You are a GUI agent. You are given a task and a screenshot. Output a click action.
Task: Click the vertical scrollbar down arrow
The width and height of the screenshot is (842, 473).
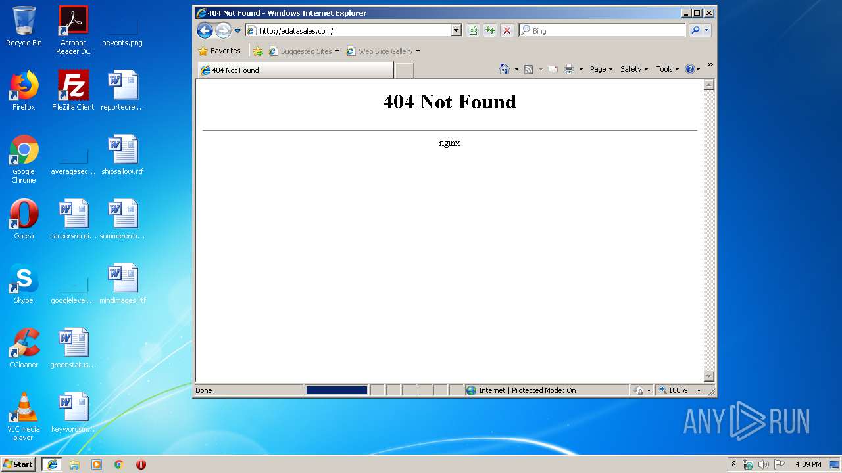(x=708, y=376)
